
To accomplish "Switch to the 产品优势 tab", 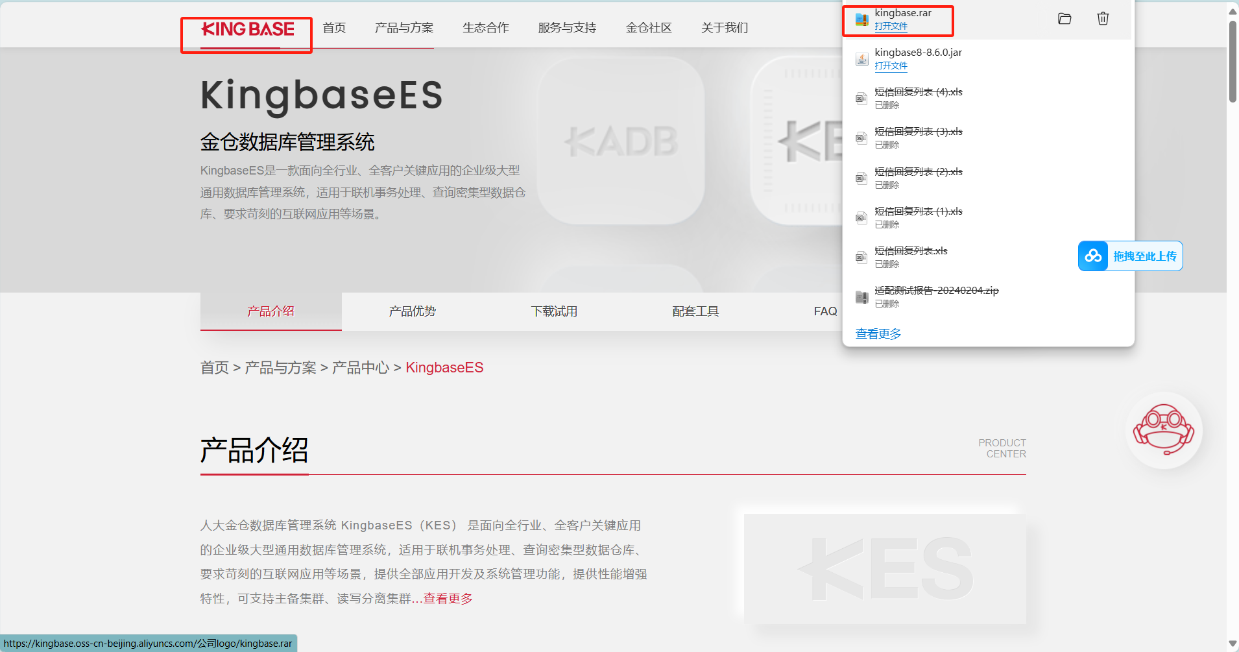I will coord(413,311).
